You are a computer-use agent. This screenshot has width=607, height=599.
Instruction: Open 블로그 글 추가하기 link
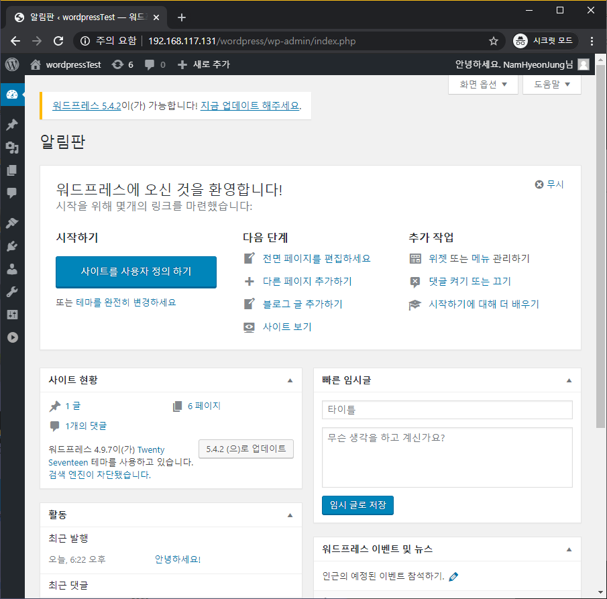pos(302,305)
